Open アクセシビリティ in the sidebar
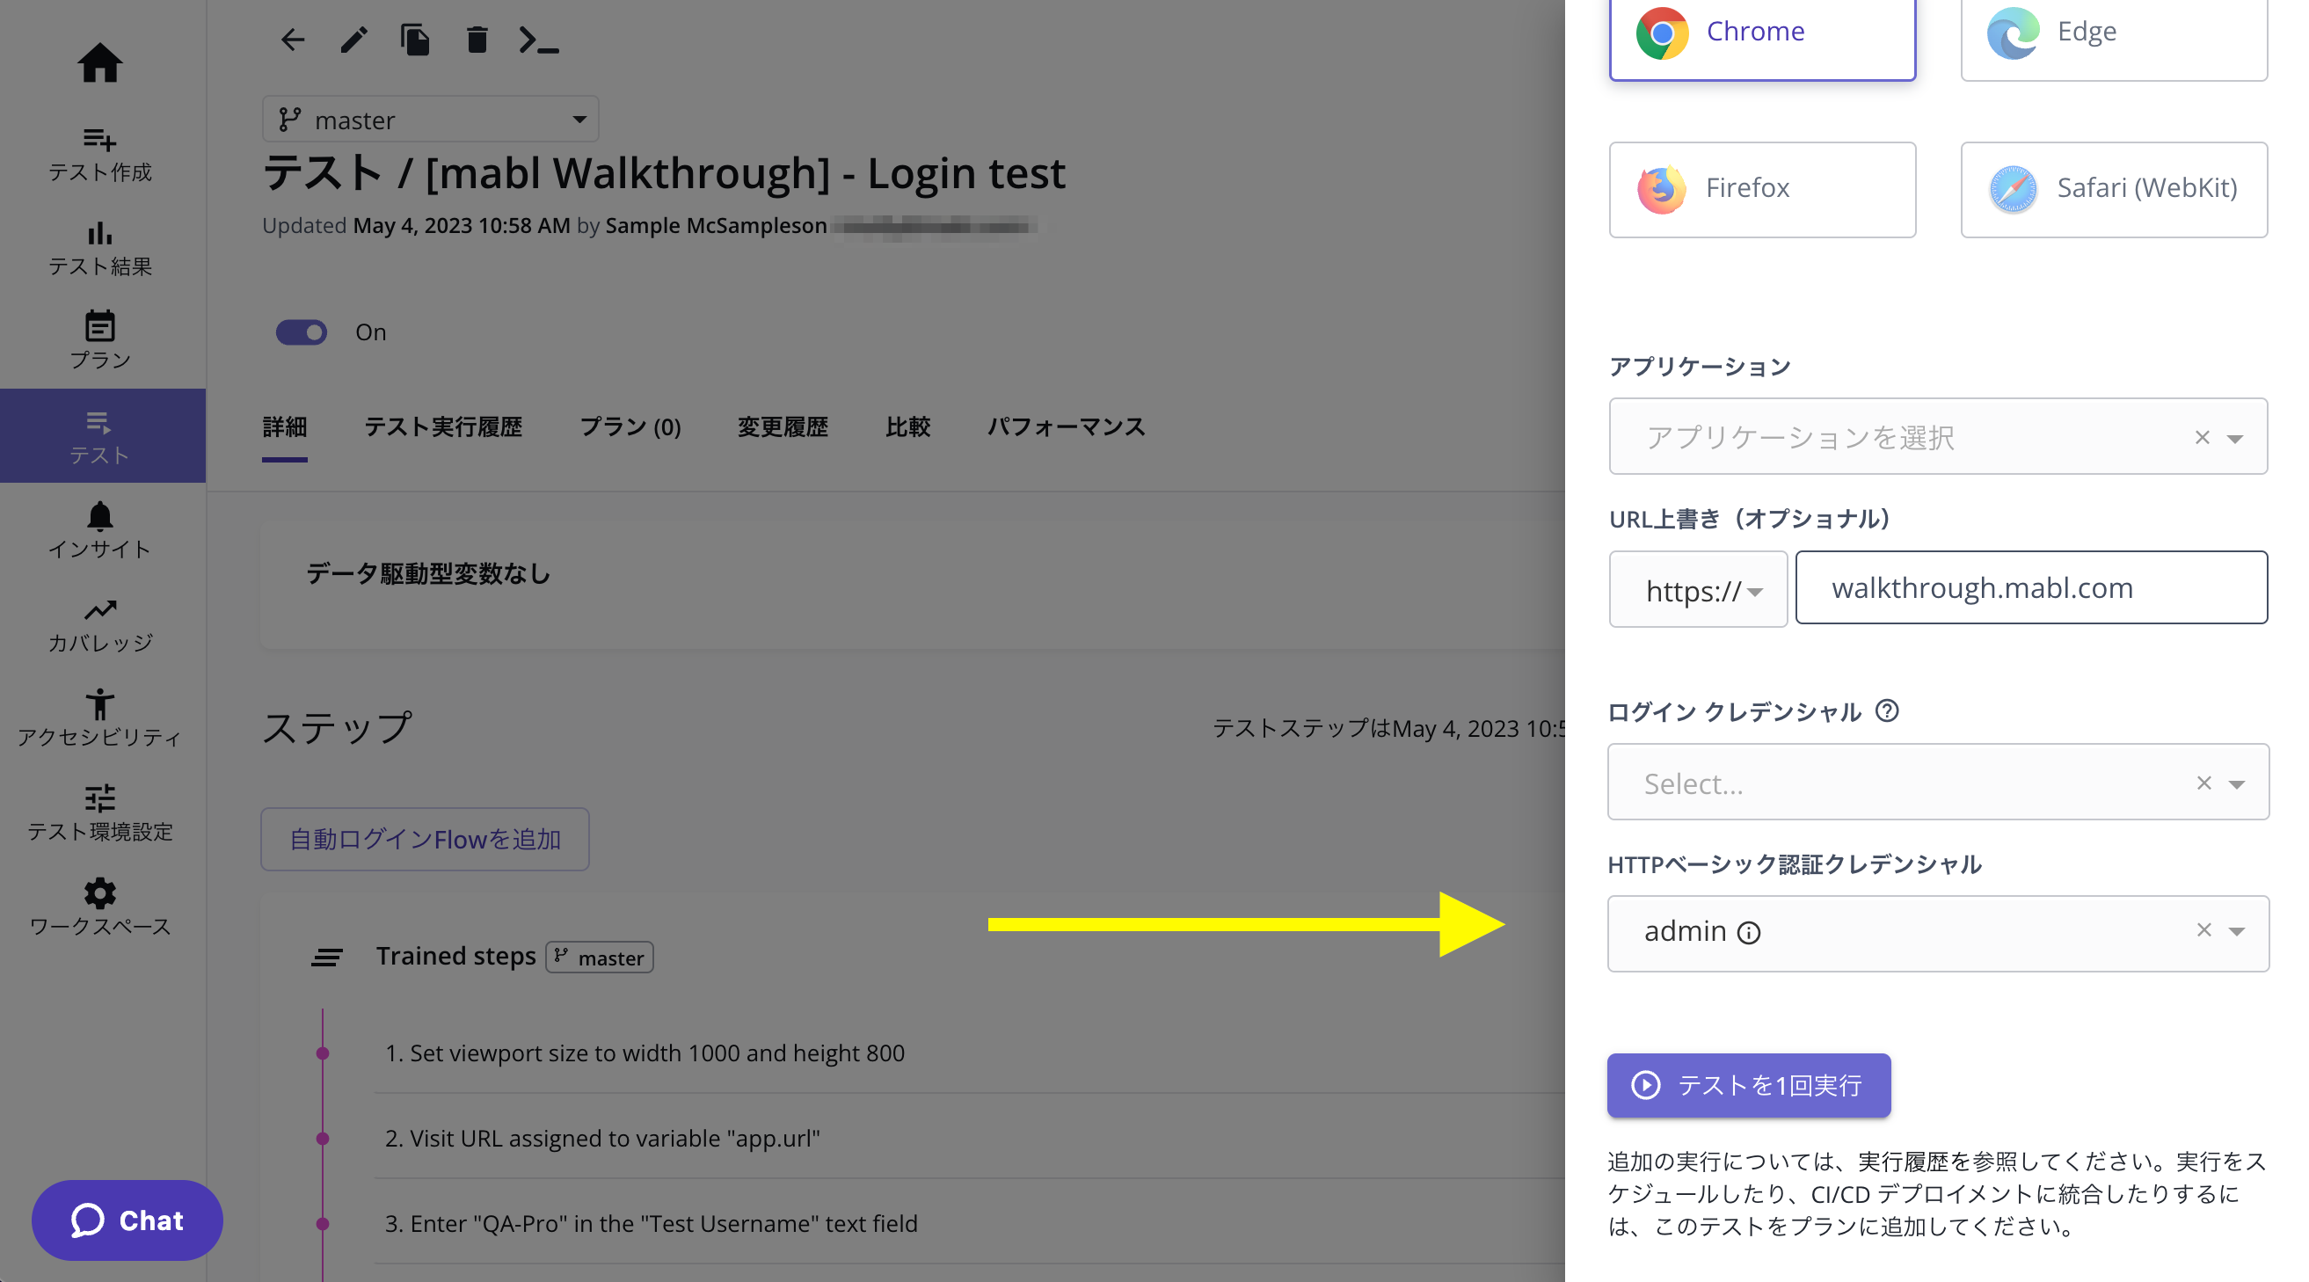Viewport: 2309px width, 1282px height. [99, 719]
